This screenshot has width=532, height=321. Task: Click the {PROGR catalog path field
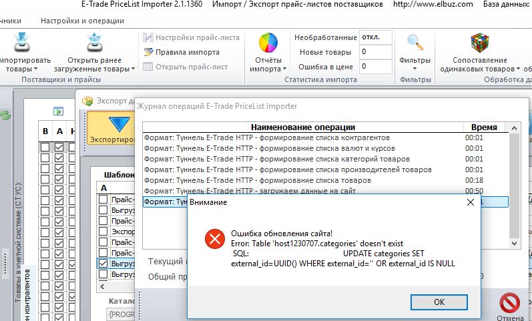point(121,314)
